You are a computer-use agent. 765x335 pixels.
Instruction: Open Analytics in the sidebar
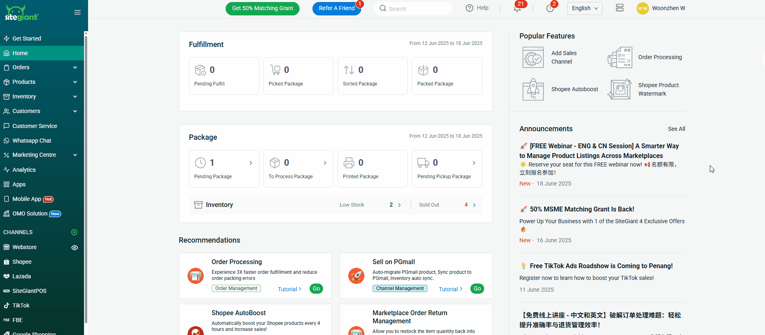(x=42, y=170)
